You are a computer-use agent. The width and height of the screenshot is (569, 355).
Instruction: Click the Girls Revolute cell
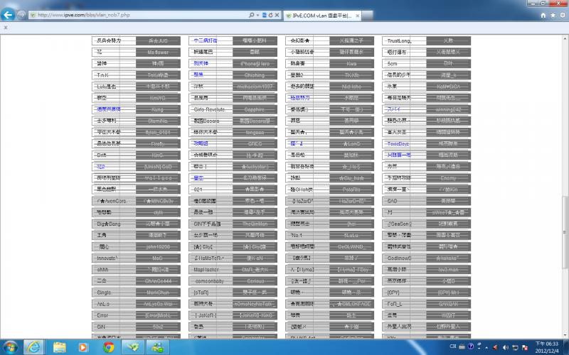click(211, 109)
